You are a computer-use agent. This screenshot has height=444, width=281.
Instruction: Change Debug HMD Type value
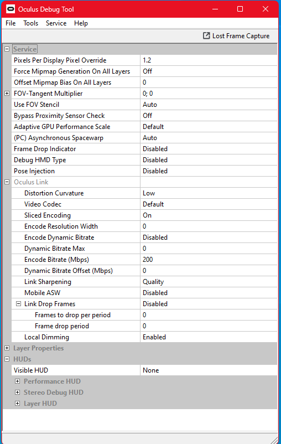[x=209, y=159]
